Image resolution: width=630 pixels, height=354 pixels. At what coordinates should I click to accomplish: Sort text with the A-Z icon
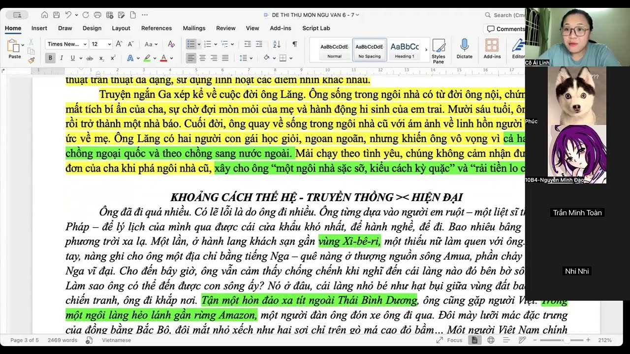(x=277, y=44)
